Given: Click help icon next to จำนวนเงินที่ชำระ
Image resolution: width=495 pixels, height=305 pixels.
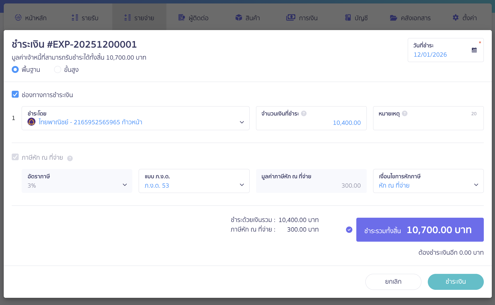Looking at the screenshot, I should tap(304, 114).
